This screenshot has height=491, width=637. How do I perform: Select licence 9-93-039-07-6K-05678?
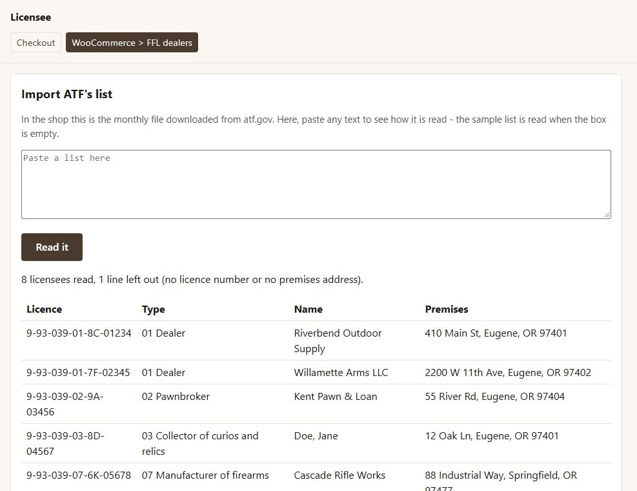pos(79,475)
